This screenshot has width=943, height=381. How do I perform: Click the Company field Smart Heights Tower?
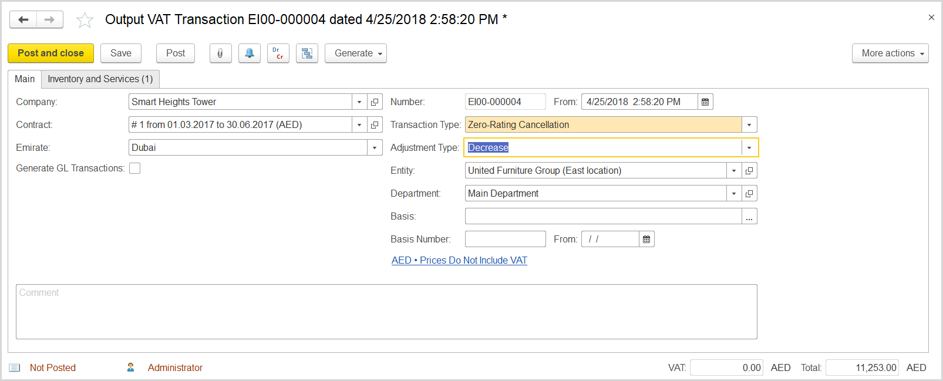(x=240, y=102)
